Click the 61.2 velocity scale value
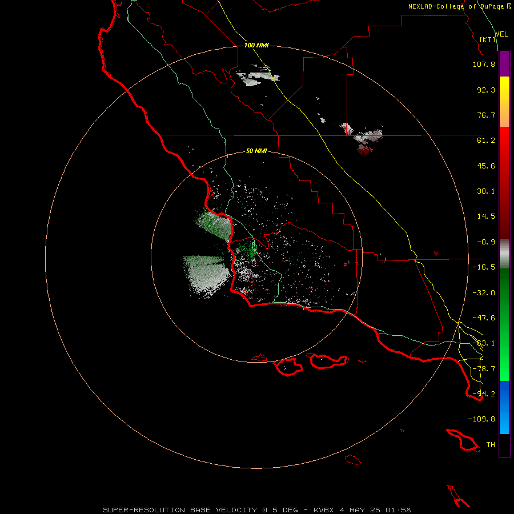The height and width of the screenshot is (514, 514). tap(486, 140)
